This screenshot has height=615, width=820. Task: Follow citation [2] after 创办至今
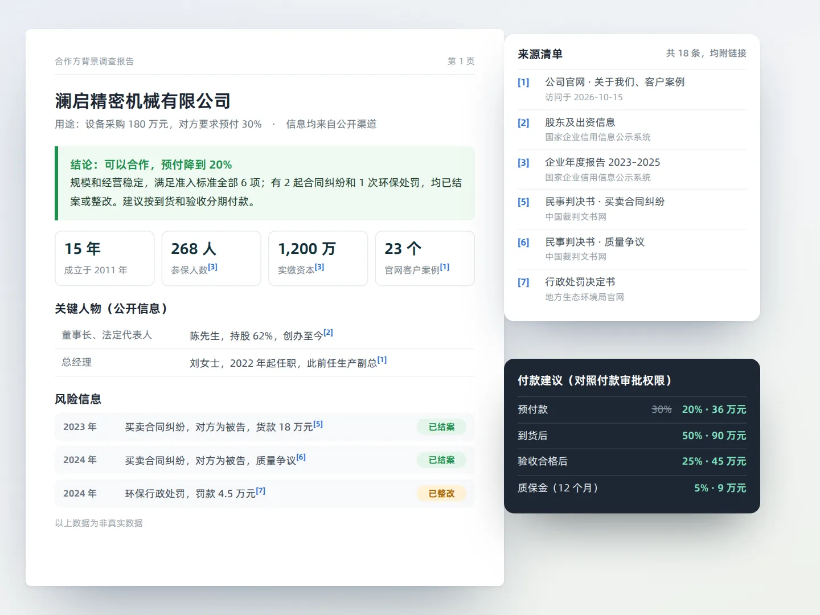point(328,333)
